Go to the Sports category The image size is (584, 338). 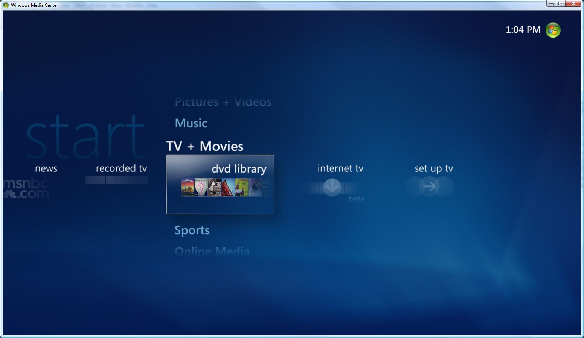(x=192, y=230)
